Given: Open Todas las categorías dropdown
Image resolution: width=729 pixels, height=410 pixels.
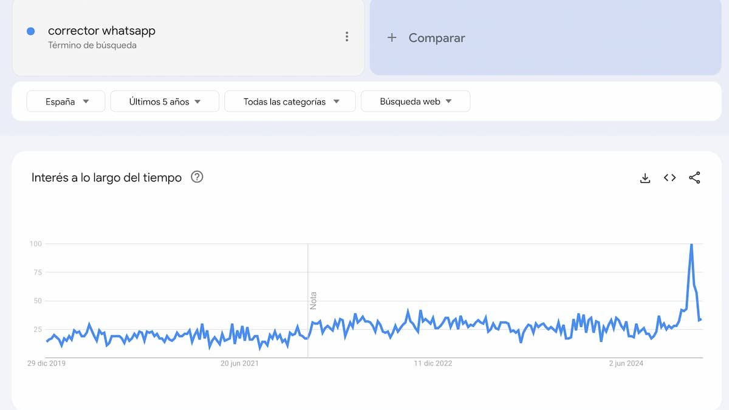Looking at the screenshot, I should (x=290, y=101).
